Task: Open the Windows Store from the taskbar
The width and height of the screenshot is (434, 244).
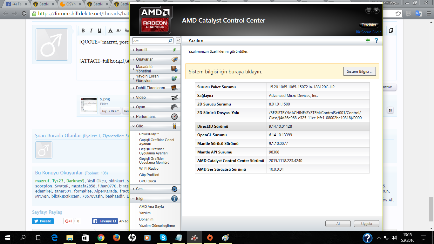Action: pos(85,237)
